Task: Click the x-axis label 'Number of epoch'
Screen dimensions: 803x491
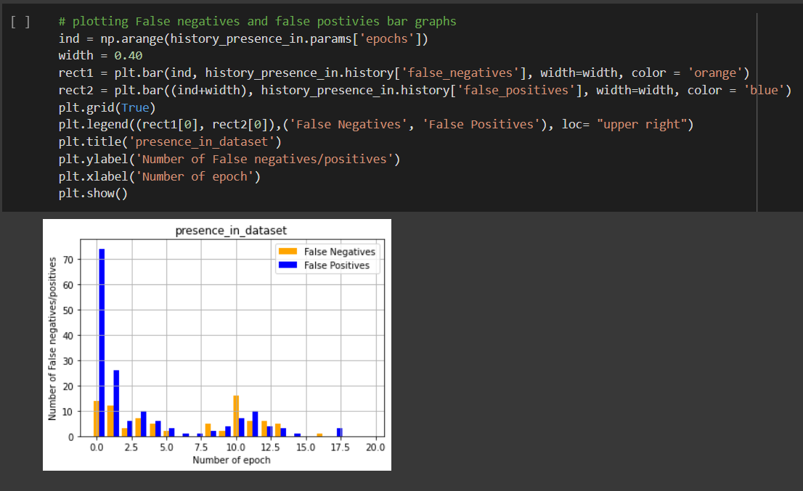Action: tap(232, 461)
